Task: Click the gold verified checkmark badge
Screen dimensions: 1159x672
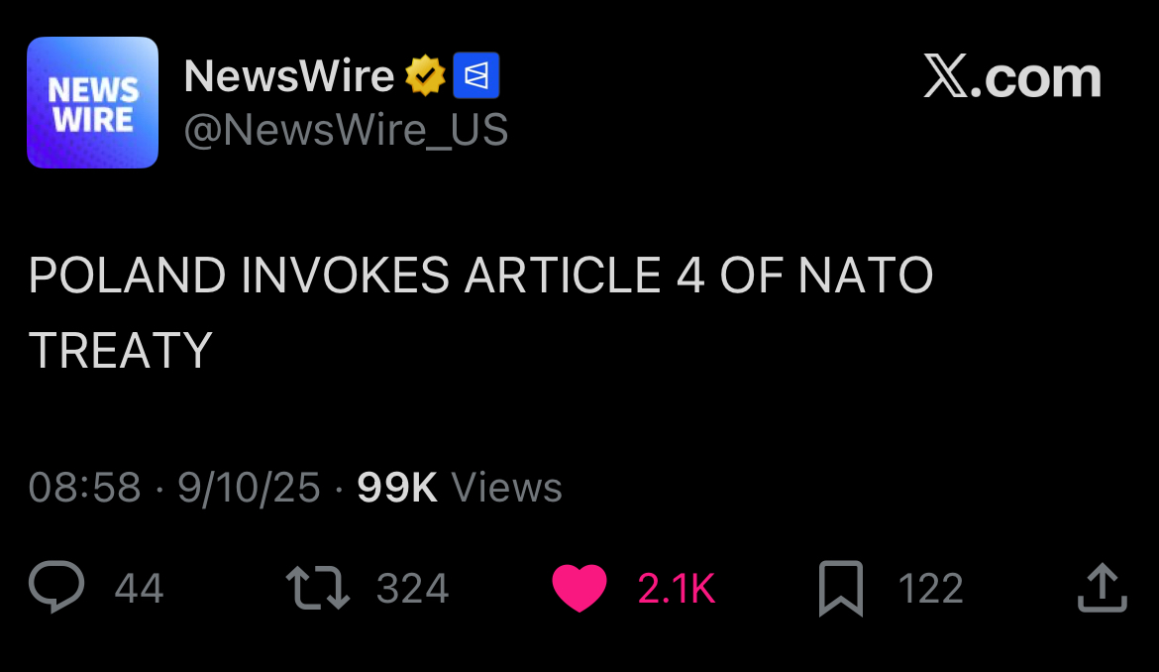Action: click(425, 75)
